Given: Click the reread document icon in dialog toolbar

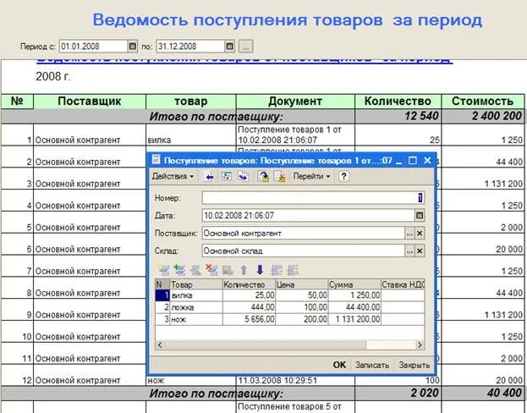Looking at the screenshot, I should [227, 176].
